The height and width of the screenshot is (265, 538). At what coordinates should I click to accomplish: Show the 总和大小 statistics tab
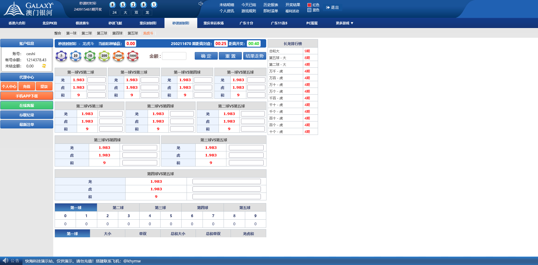pos(178,234)
